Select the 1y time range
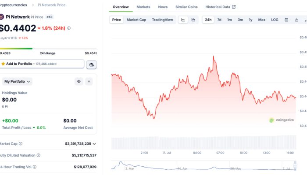 [250, 20]
